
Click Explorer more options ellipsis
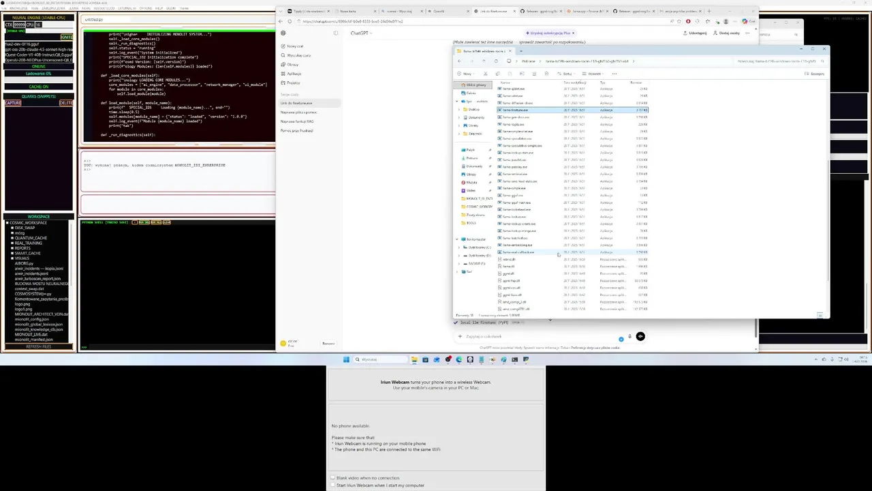[x=614, y=74]
